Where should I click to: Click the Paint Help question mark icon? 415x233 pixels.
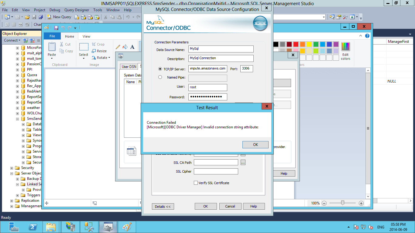[x=367, y=36]
